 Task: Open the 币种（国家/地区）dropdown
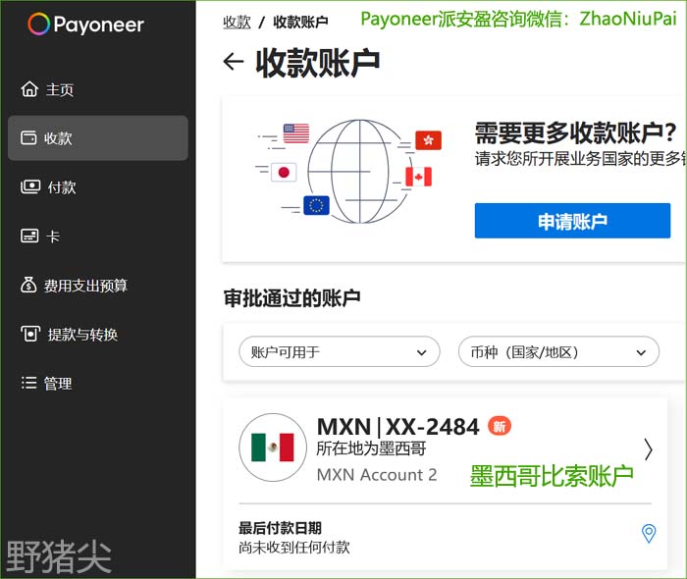pos(558,351)
